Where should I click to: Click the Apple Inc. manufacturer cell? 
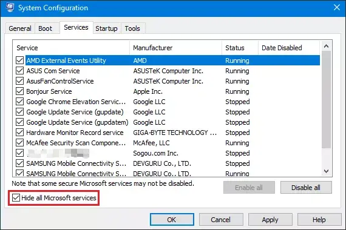click(x=148, y=91)
